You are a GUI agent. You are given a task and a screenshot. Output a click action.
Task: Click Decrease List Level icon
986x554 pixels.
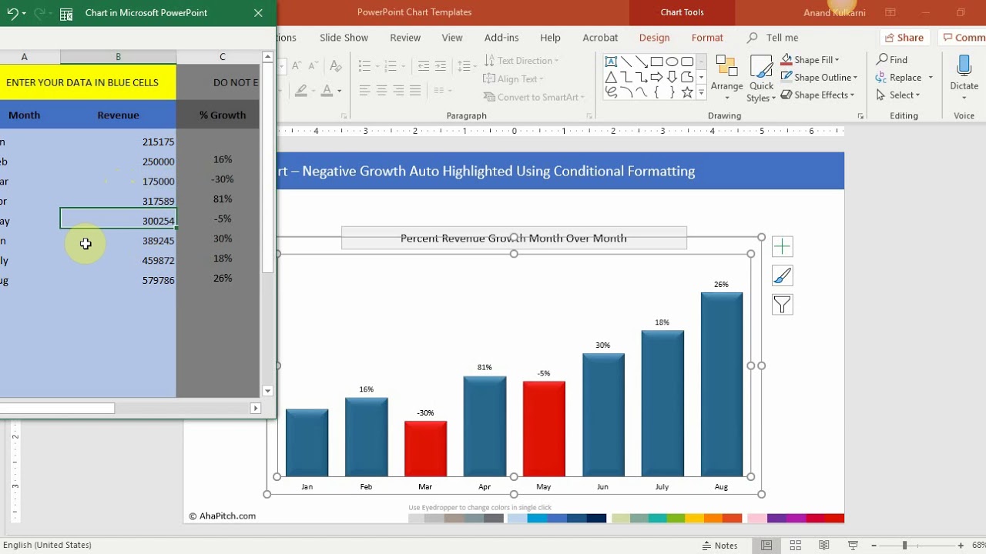coord(423,66)
